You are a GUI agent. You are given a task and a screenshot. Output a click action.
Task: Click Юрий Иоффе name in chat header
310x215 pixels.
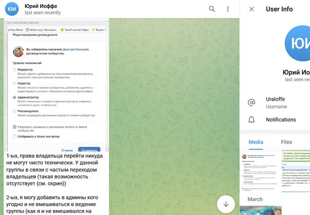40,6
